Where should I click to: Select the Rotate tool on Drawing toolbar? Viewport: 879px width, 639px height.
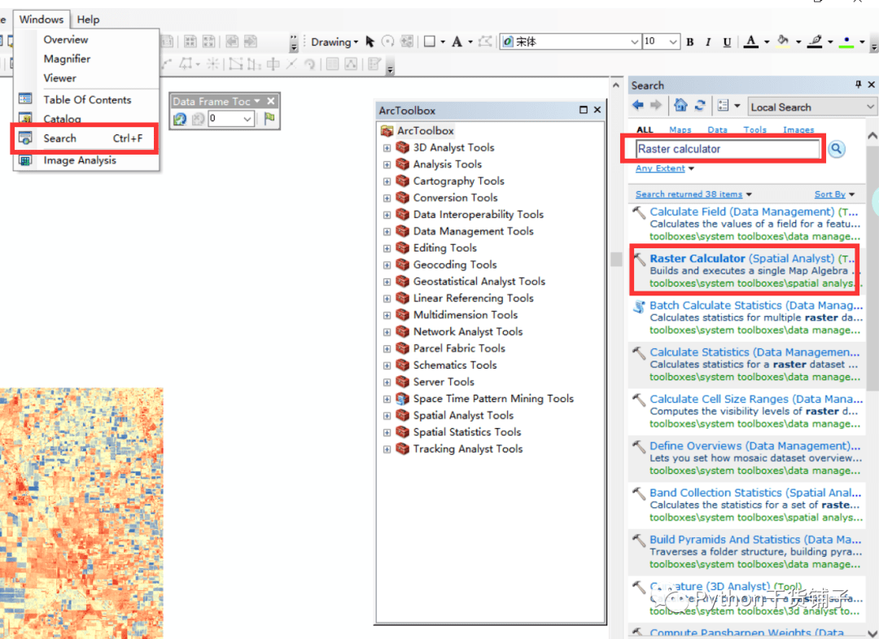[x=388, y=41]
